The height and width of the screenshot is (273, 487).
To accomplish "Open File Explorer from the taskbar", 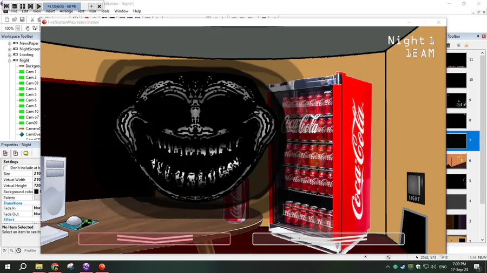I will 39,267.
